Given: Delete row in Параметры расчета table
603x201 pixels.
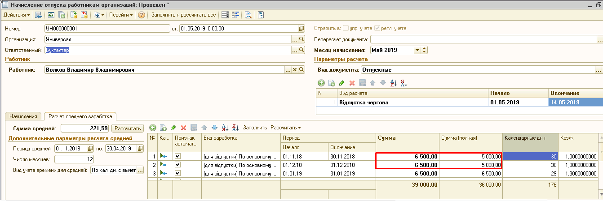Looking at the screenshot, I should [352, 83].
